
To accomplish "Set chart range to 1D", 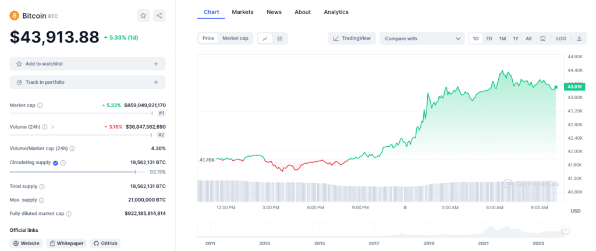I will 476,38.
